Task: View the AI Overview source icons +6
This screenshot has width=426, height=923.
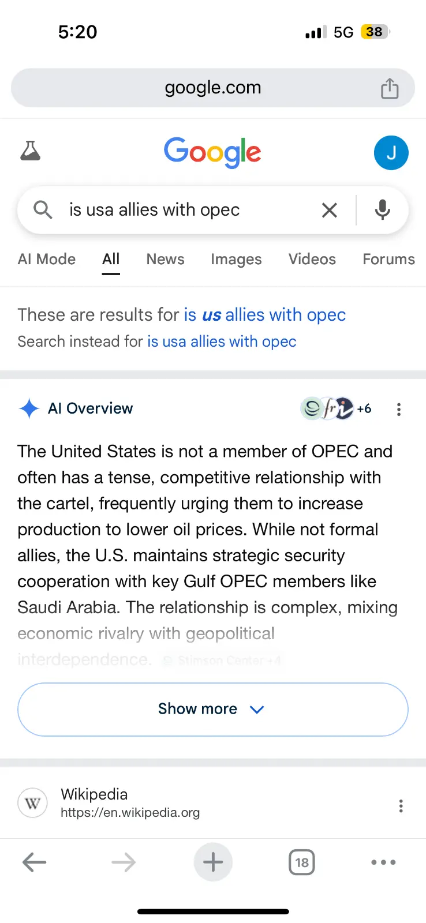Action: click(x=336, y=409)
